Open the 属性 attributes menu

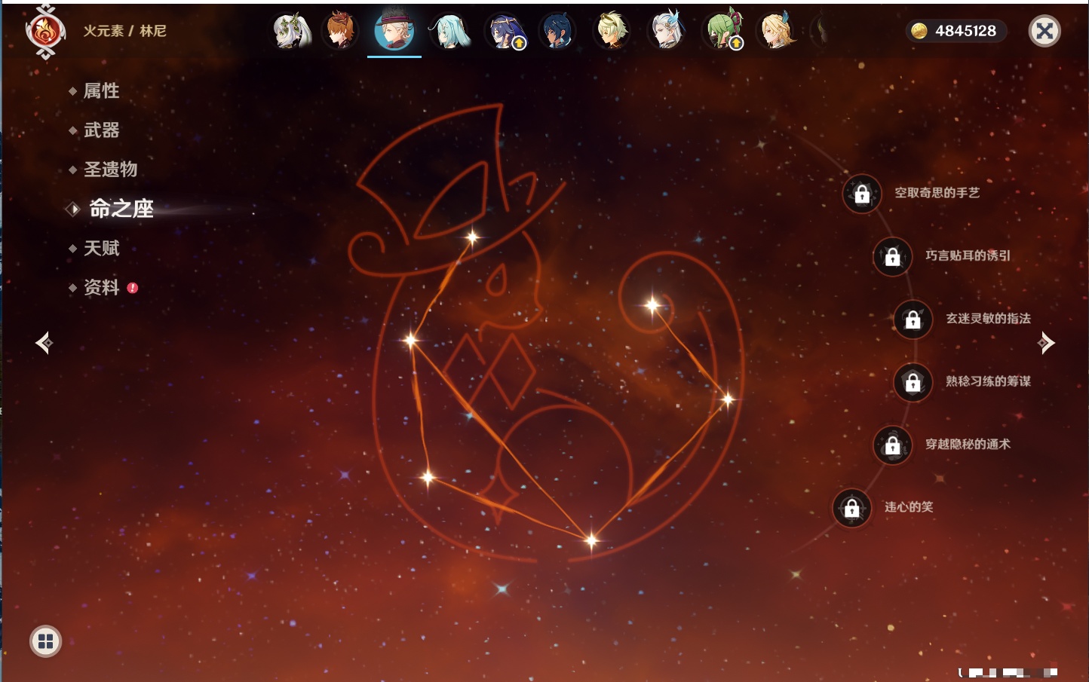click(101, 91)
